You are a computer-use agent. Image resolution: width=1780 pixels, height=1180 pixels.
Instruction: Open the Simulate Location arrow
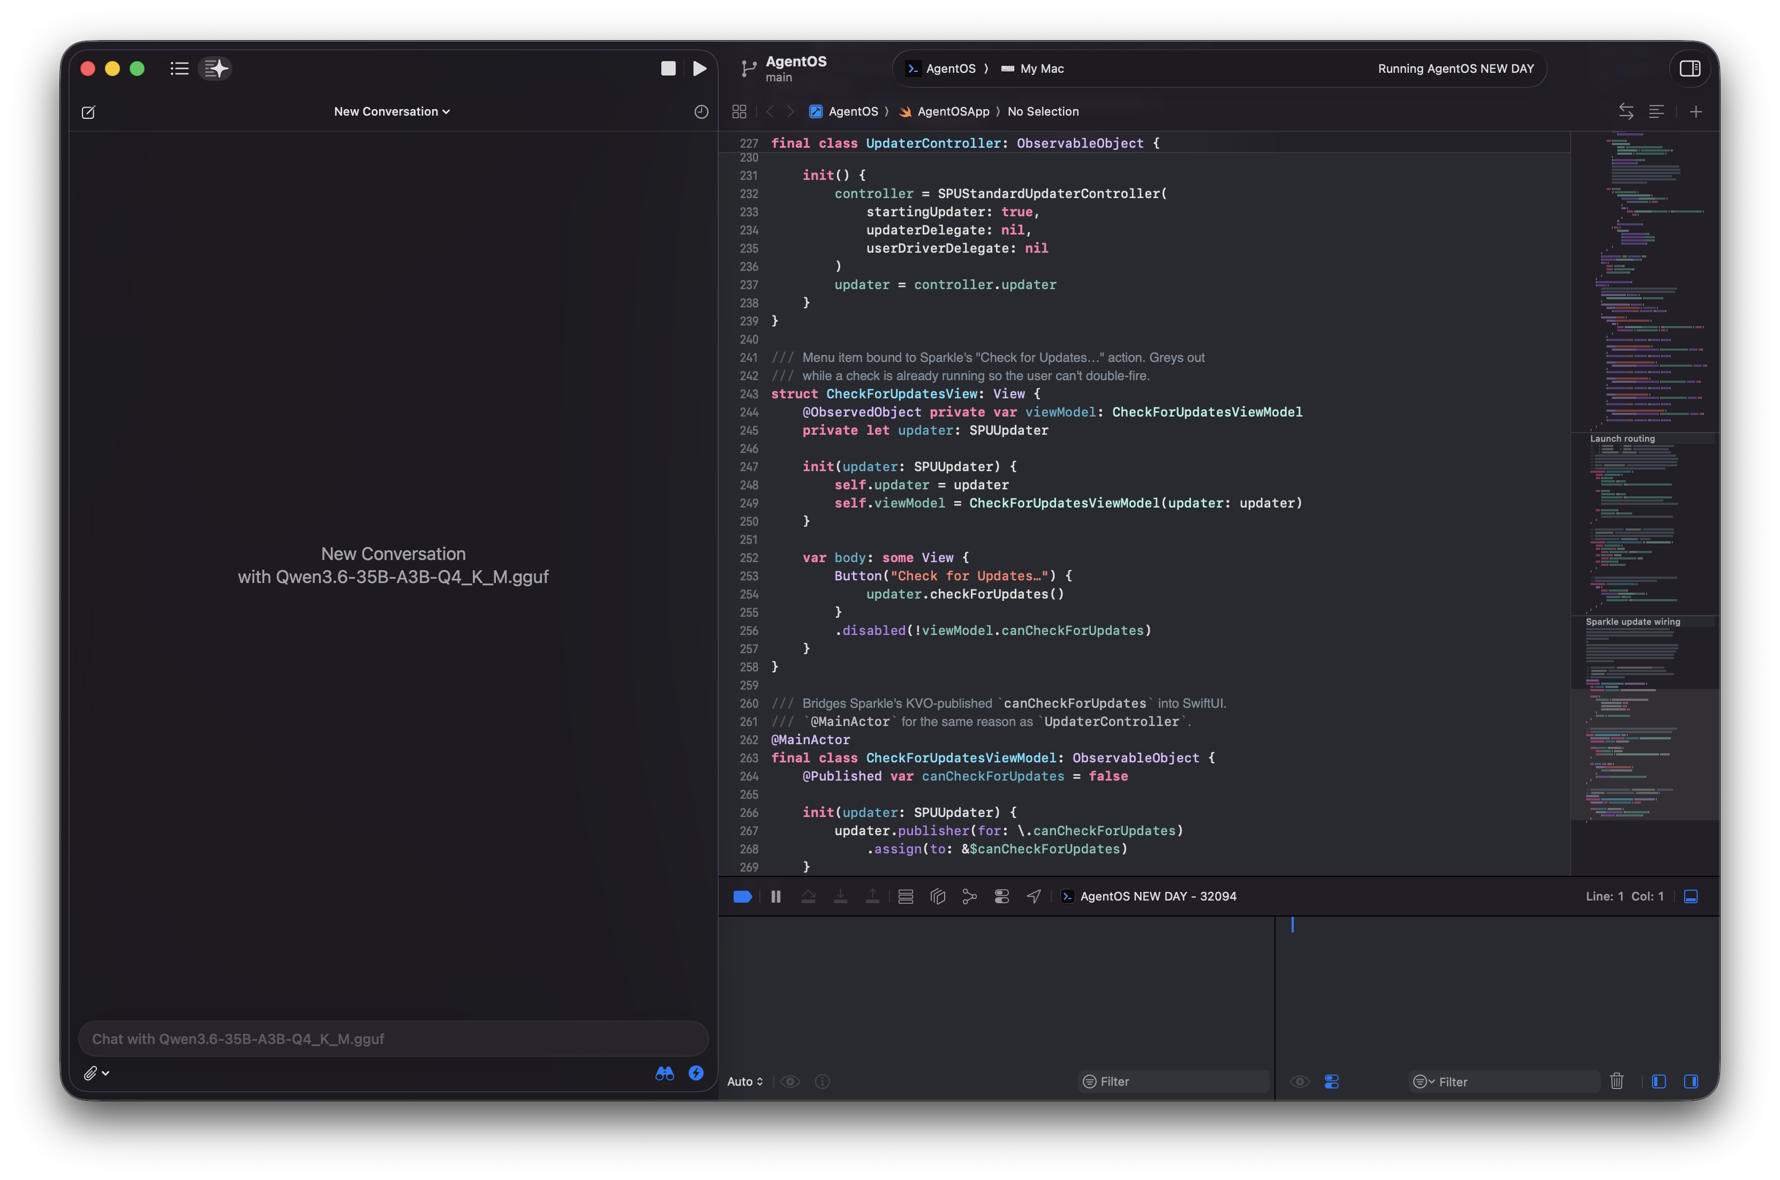1034,896
